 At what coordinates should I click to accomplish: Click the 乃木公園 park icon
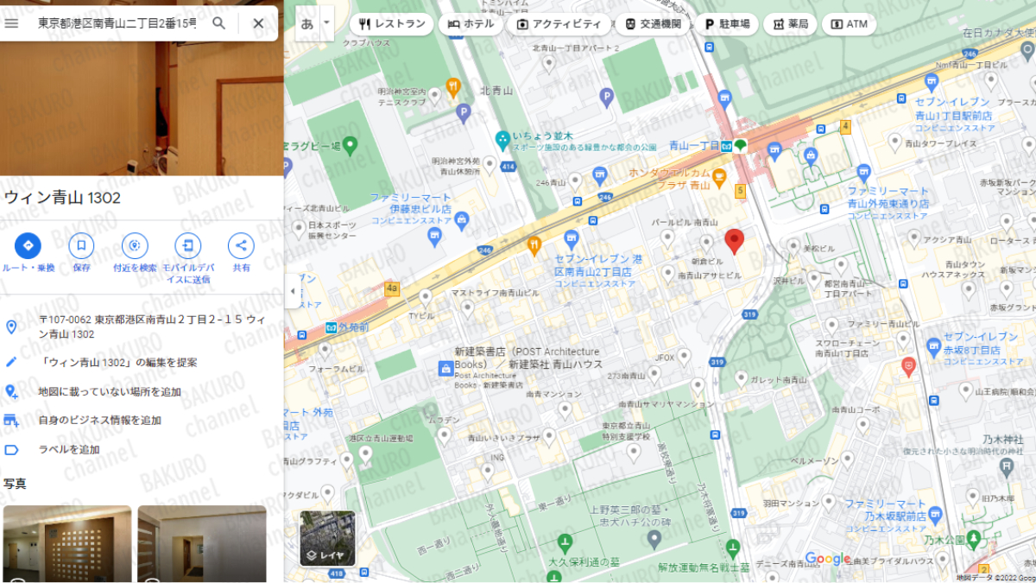tap(975, 539)
